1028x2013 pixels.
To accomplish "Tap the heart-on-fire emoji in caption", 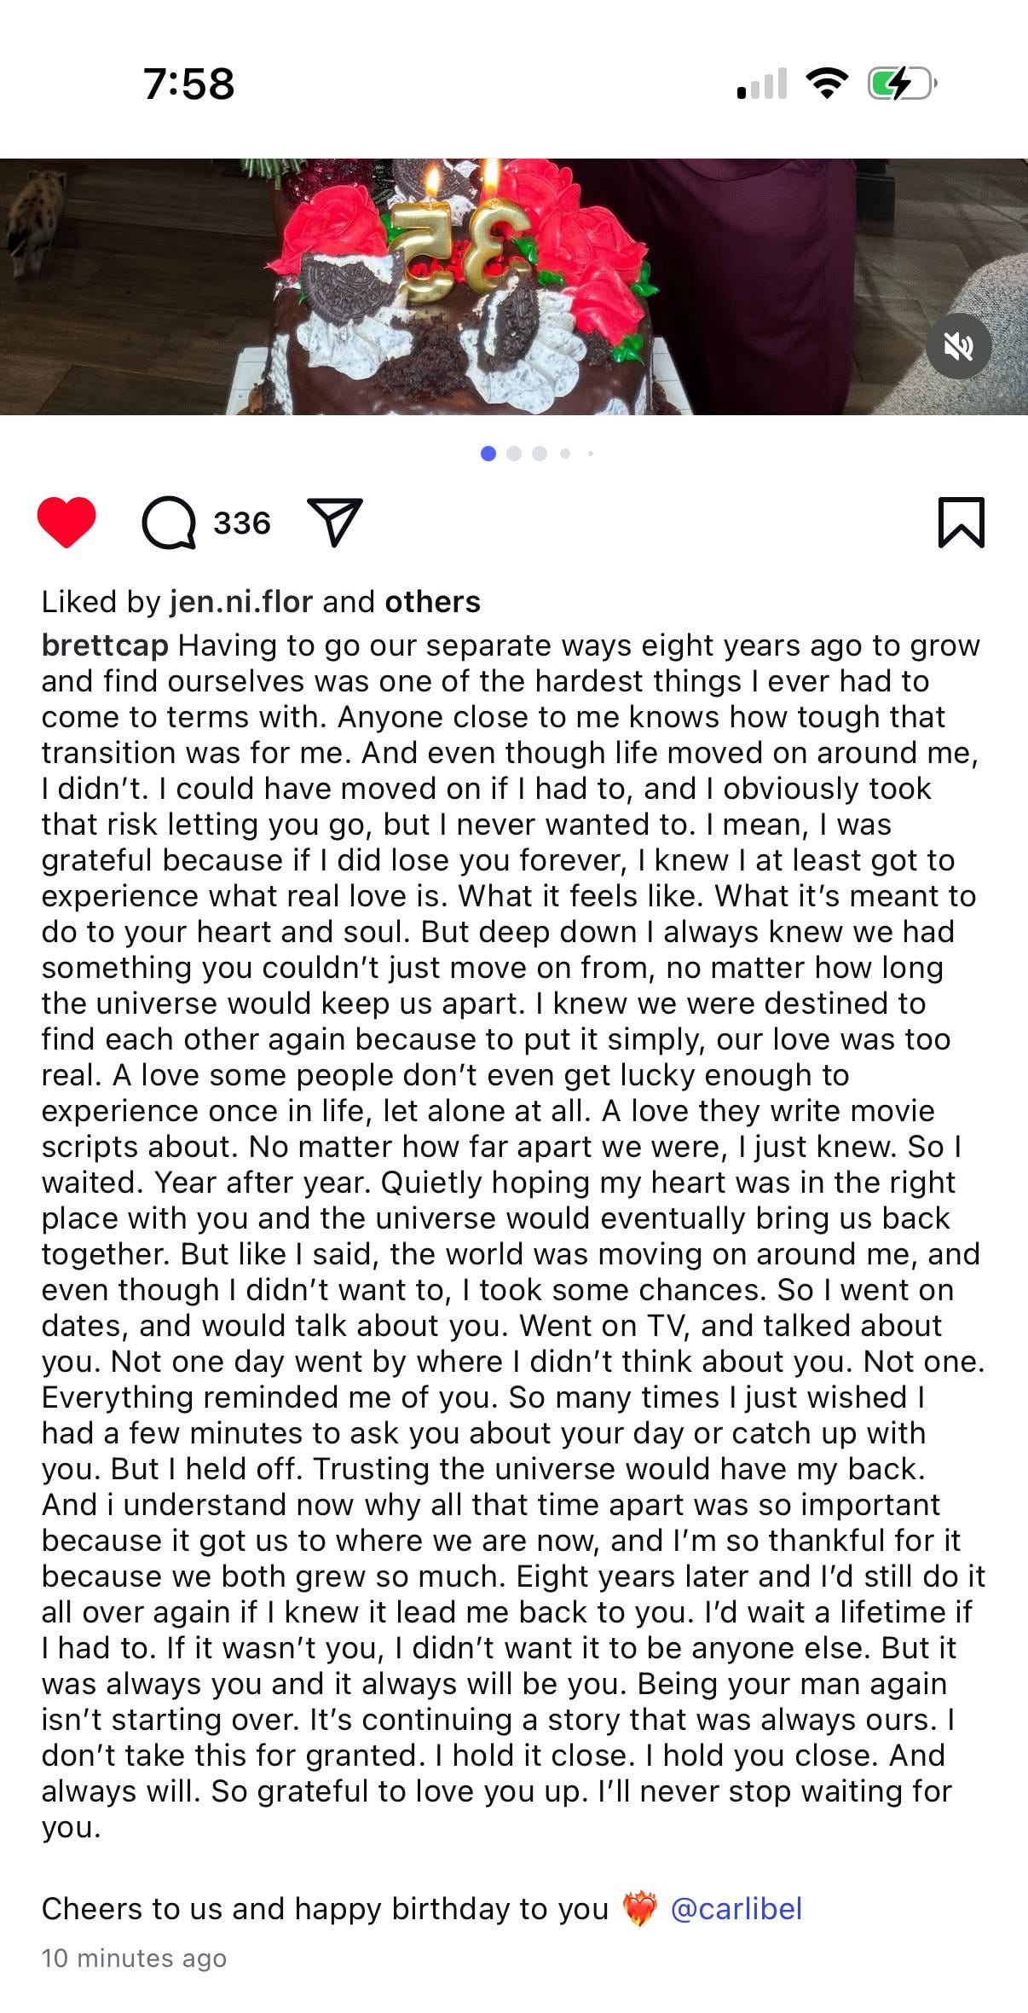I will tap(639, 1908).
